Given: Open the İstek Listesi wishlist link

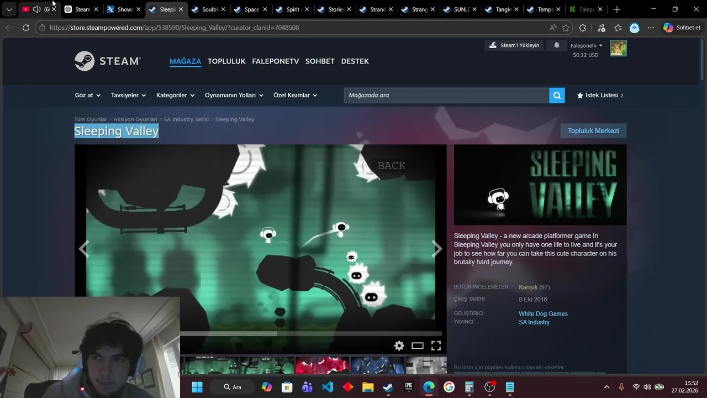Looking at the screenshot, I should [x=600, y=95].
